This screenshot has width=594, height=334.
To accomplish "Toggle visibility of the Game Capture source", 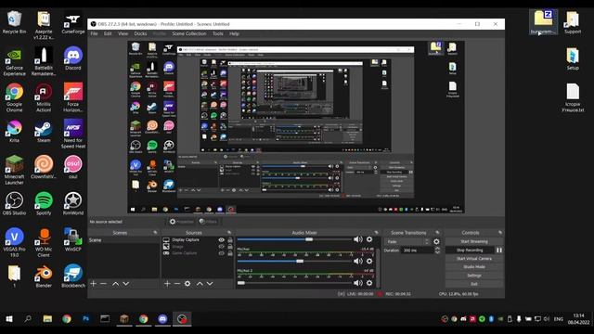I will 221,253.
